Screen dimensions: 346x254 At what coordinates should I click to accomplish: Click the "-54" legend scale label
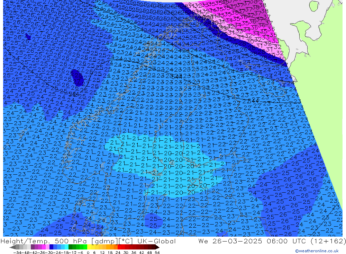tap(17, 253)
